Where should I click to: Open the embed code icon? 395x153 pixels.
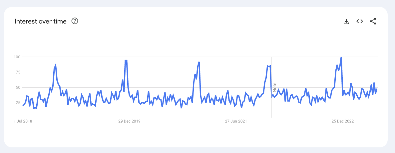pos(360,21)
